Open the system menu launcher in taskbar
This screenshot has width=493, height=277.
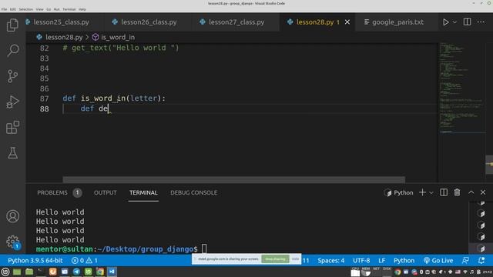click(x=5, y=272)
